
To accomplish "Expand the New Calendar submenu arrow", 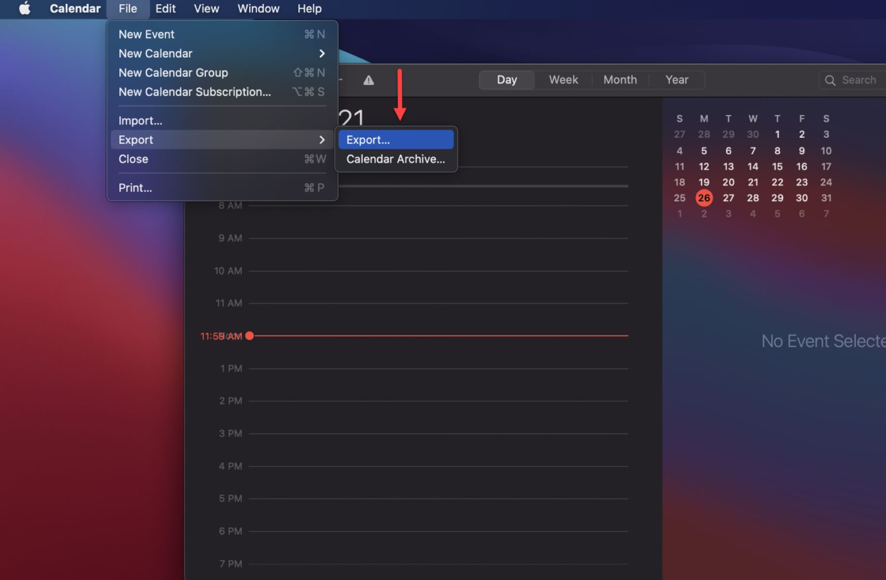I will pos(322,54).
